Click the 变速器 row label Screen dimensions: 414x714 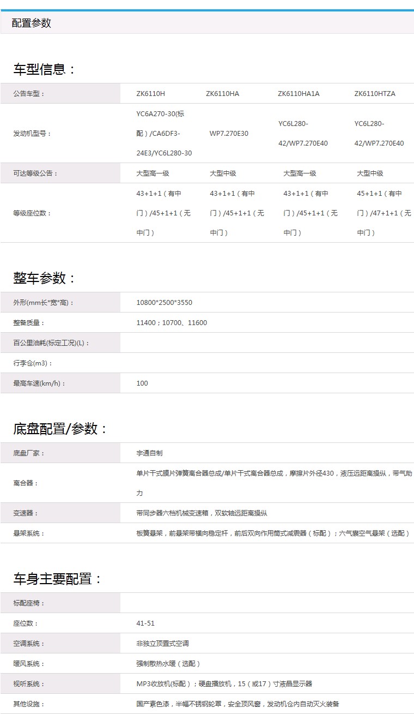(x=26, y=513)
